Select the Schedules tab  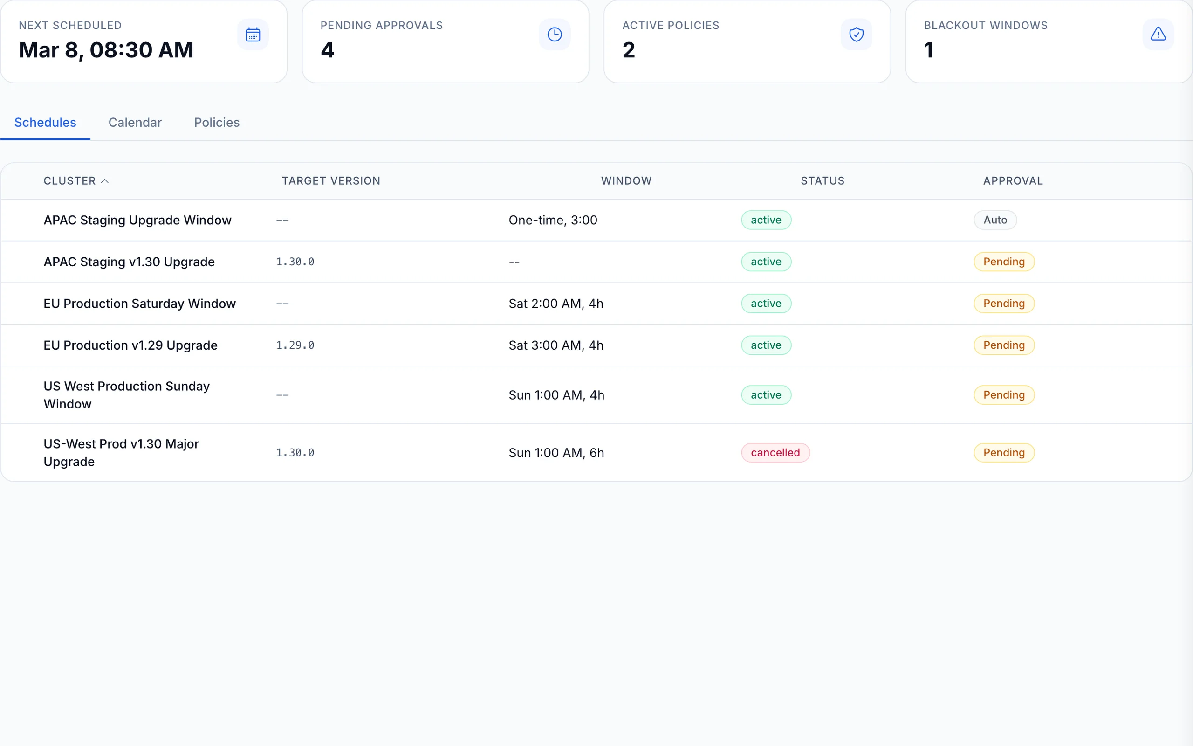(x=45, y=122)
